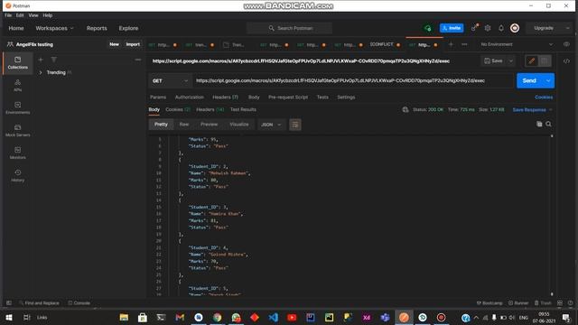The image size is (578, 325).
Task: Open the Monitors sidebar panel
Action: tap(18, 153)
